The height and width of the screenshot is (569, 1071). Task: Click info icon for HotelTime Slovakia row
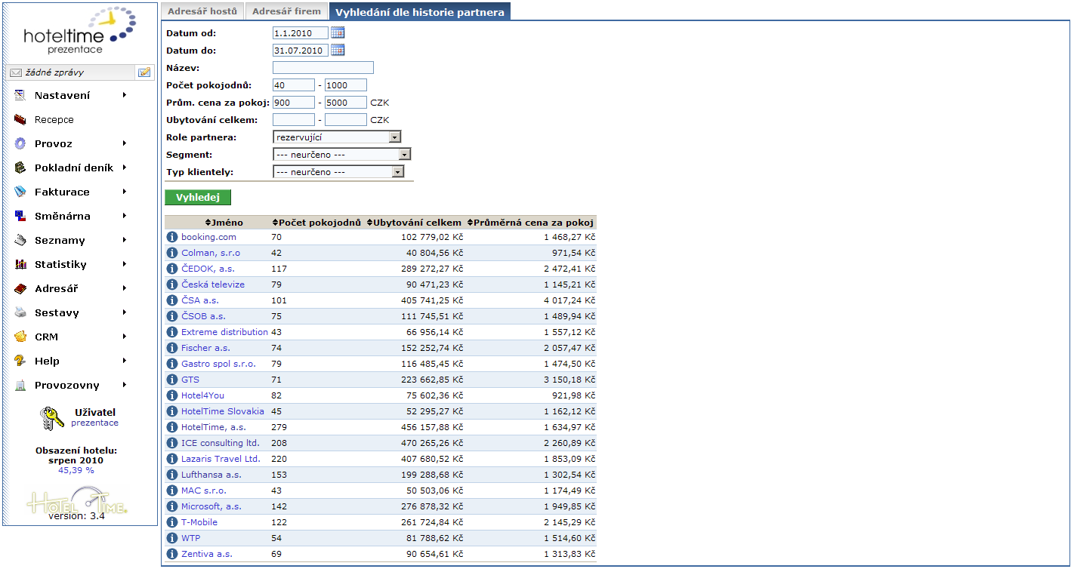click(x=172, y=411)
